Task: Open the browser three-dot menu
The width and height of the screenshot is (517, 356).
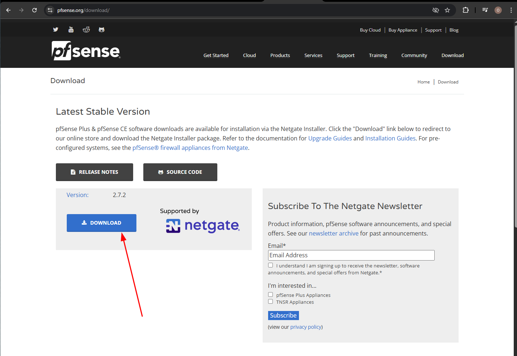Action: [x=511, y=10]
